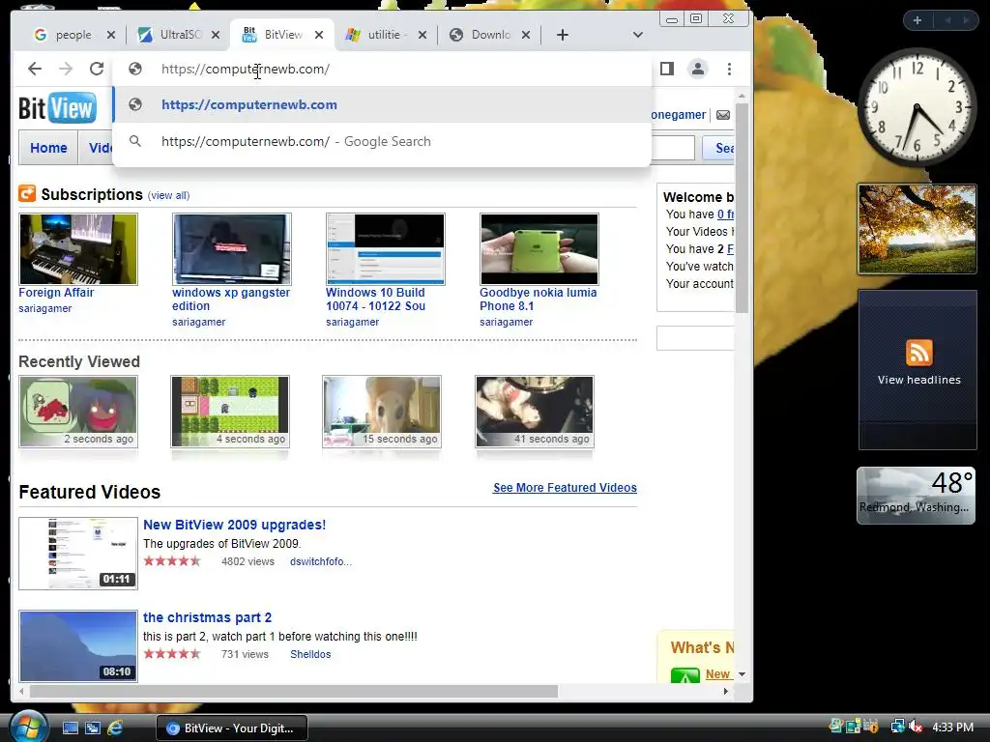The width and height of the screenshot is (990, 742).
Task: Open Windows 10 Build 10074 link
Action: coord(376,300)
